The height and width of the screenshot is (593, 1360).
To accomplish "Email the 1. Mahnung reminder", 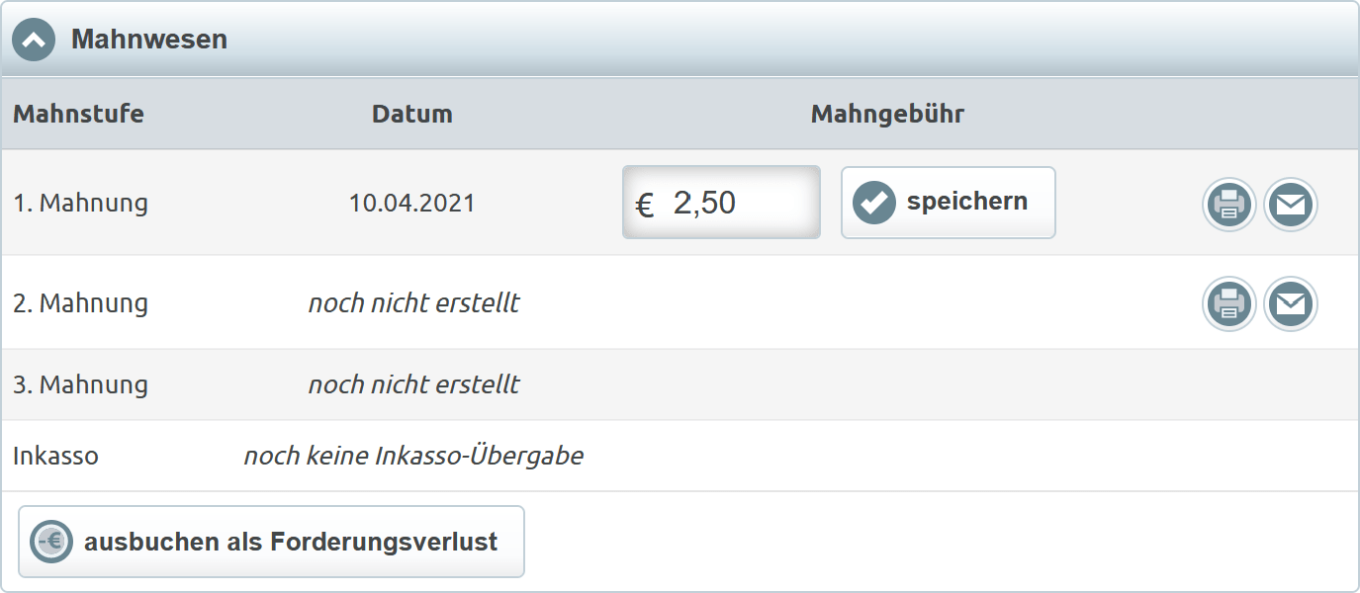I will pos(1291,206).
